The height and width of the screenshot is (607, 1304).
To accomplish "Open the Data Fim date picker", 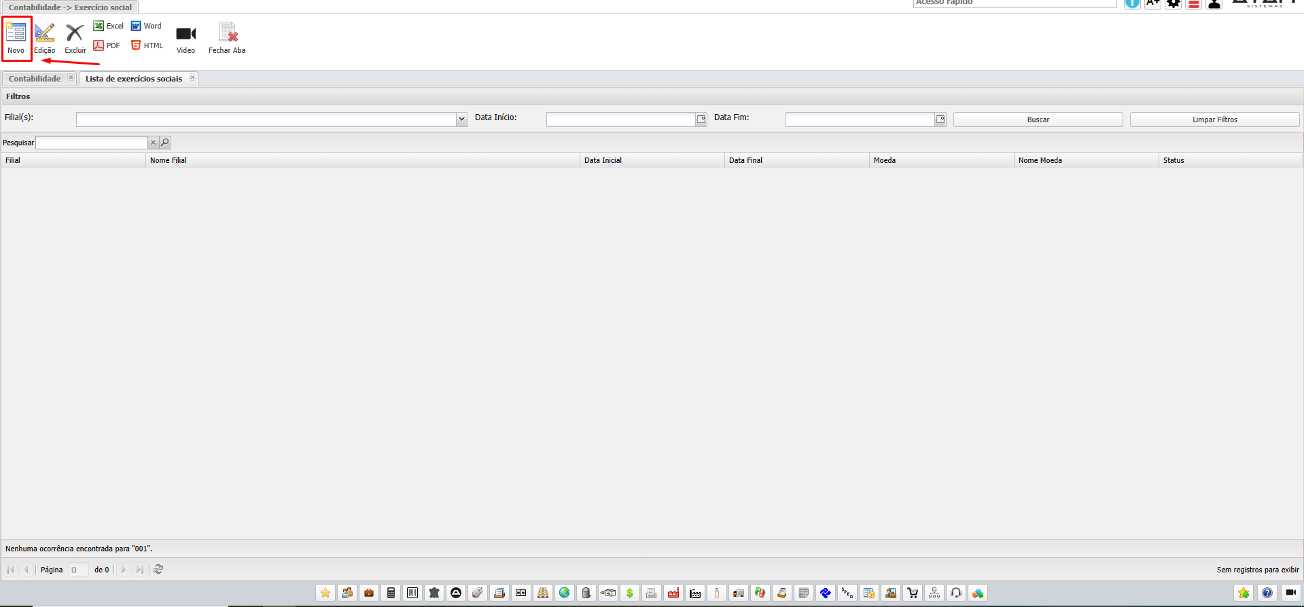I will pyautogui.click(x=940, y=119).
